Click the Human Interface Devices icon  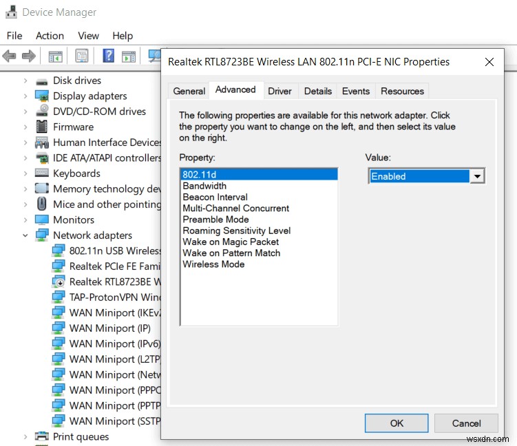(42, 142)
